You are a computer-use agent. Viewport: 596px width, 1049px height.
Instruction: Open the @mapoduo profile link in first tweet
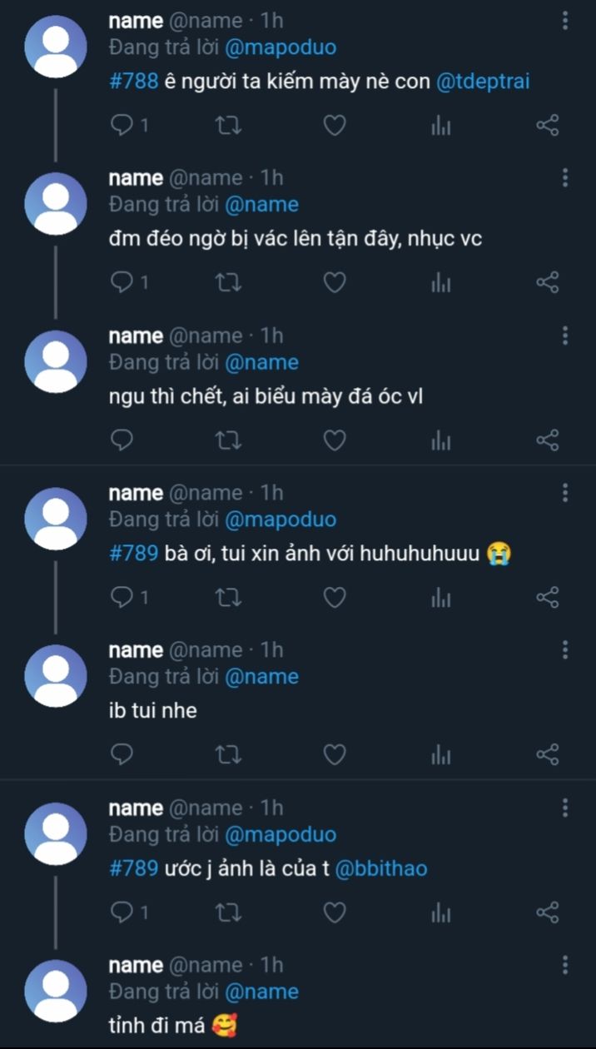[x=281, y=47]
